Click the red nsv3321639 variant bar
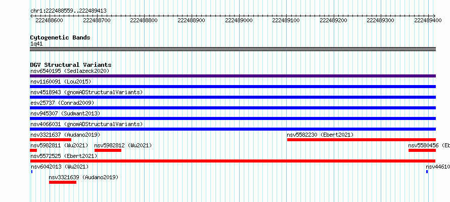 63,182
